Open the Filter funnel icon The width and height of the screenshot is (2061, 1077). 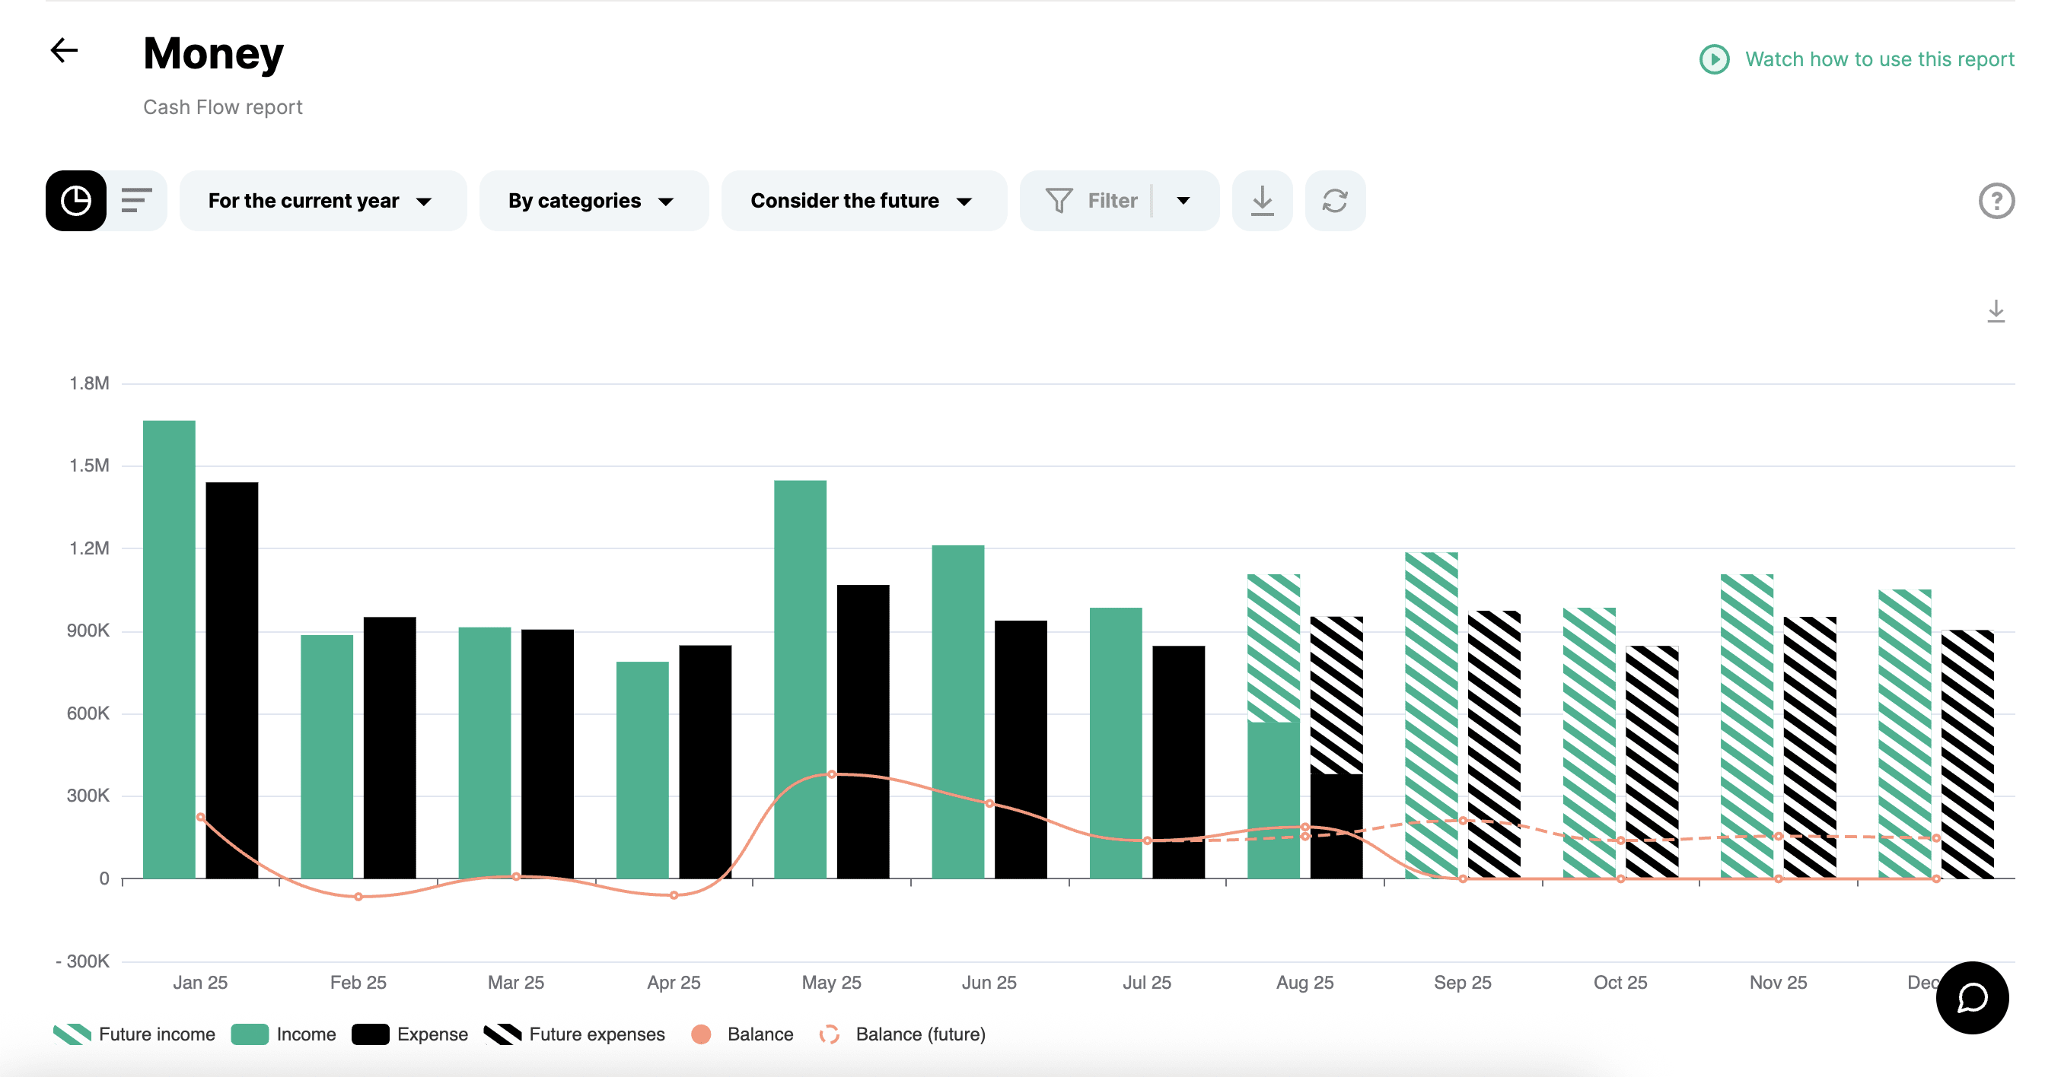coord(1059,200)
